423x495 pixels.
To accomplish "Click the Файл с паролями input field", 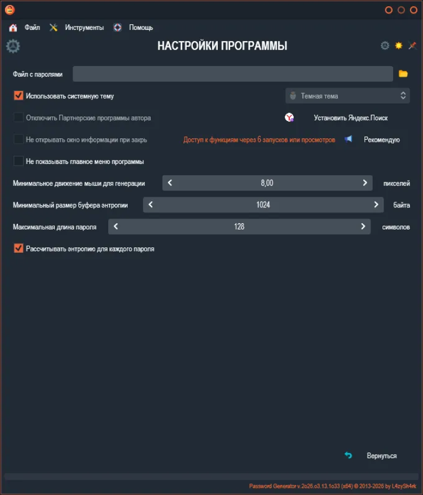I will click(x=232, y=74).
